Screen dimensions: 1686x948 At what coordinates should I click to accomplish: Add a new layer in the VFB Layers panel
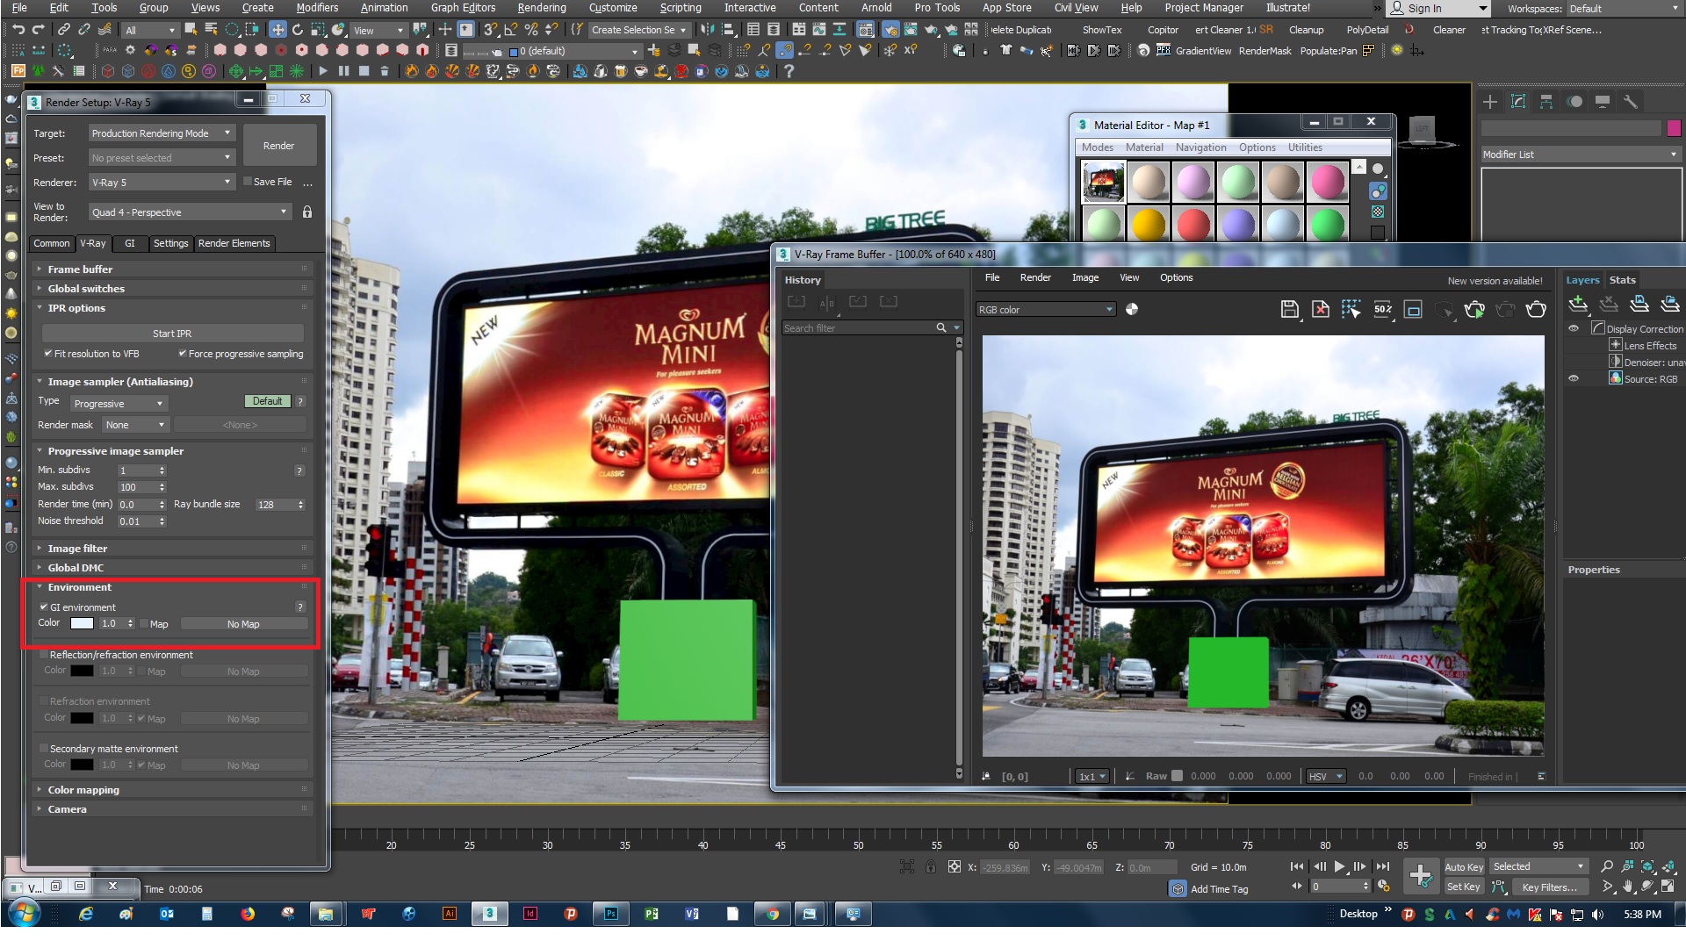coord(1578,304)
